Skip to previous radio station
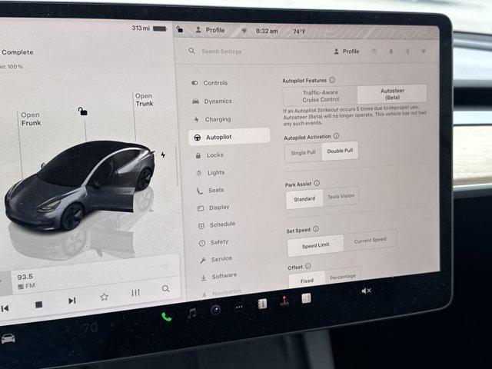Viewport: 492px width, 369px height. coord(5,308)
